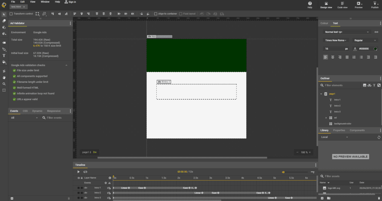Toggle all layers visibility eye header

click(78, 178)
